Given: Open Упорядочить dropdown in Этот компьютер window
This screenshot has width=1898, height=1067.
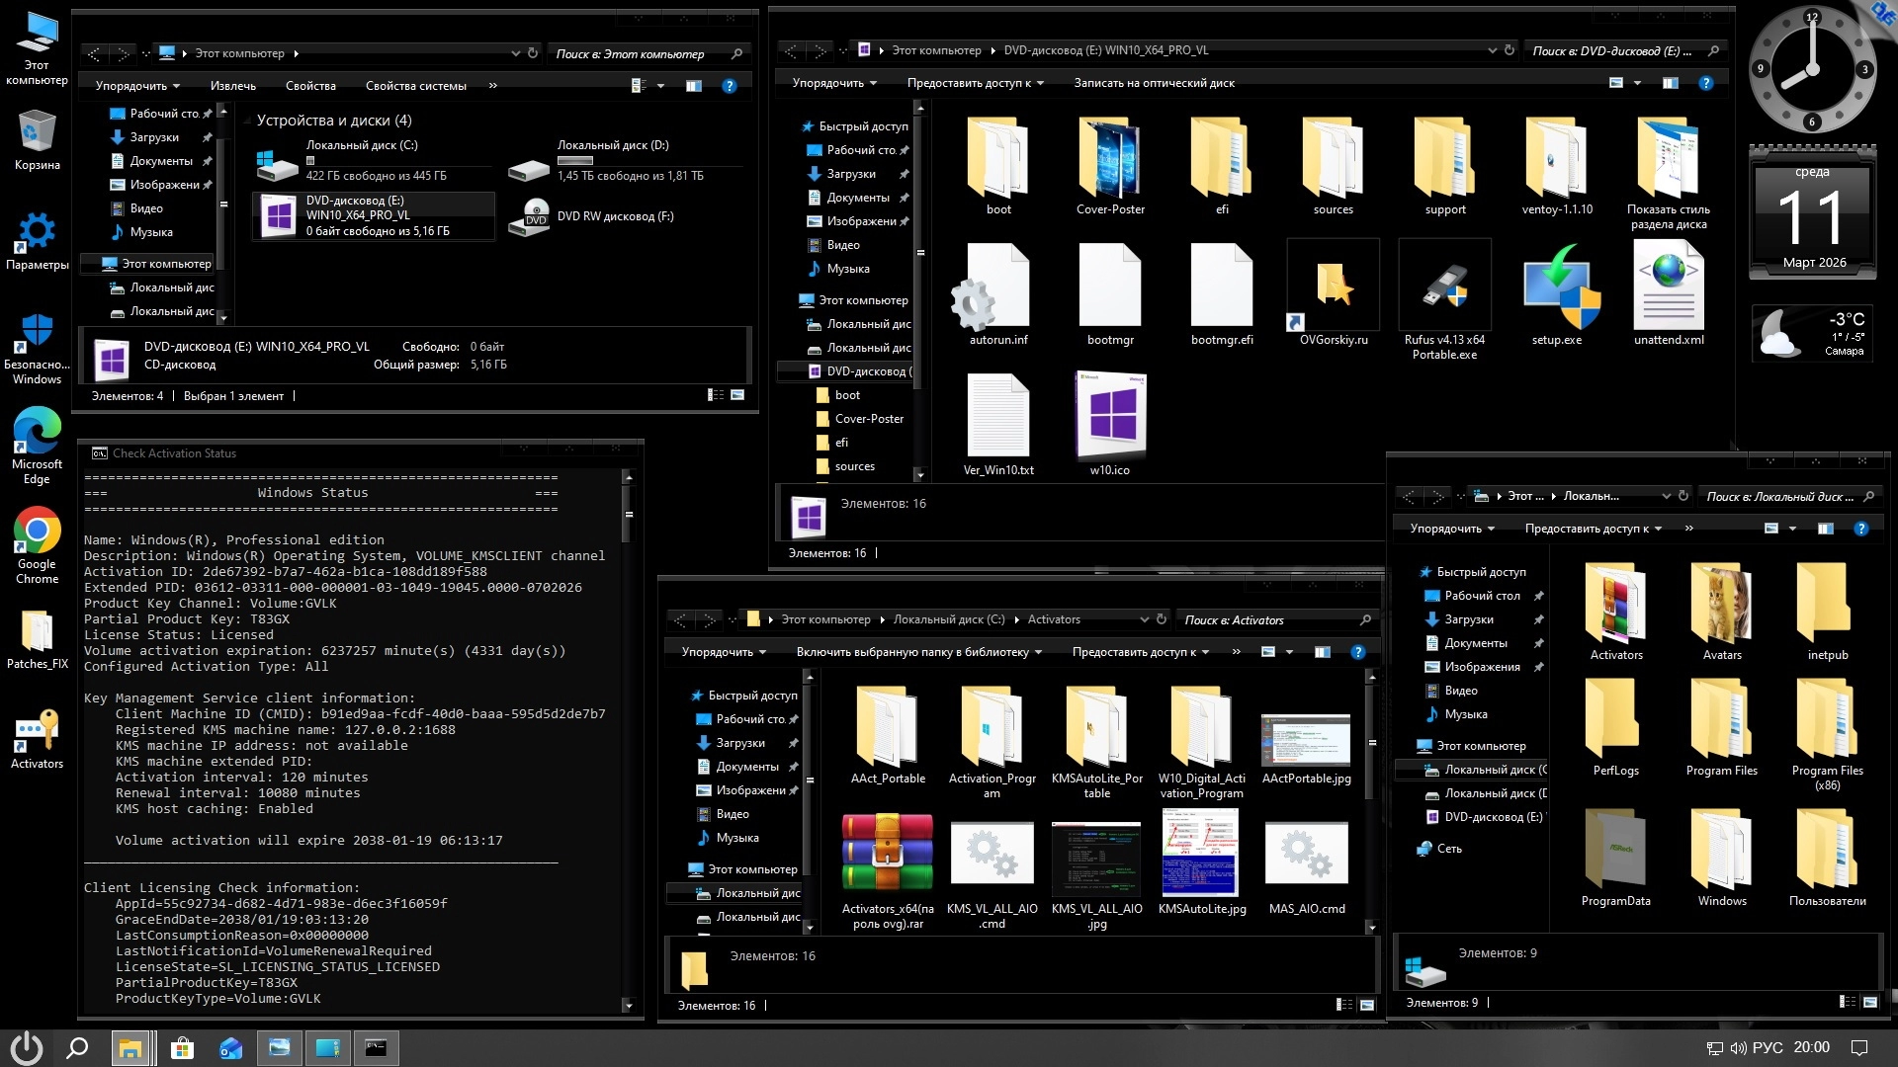Looking at the screenshot, I should (x=136, y=86).
